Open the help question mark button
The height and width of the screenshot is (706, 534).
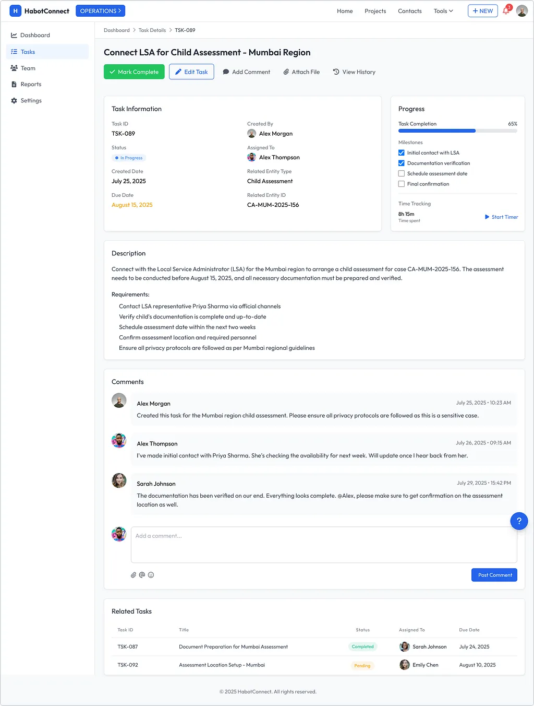[x=519, y=521]
